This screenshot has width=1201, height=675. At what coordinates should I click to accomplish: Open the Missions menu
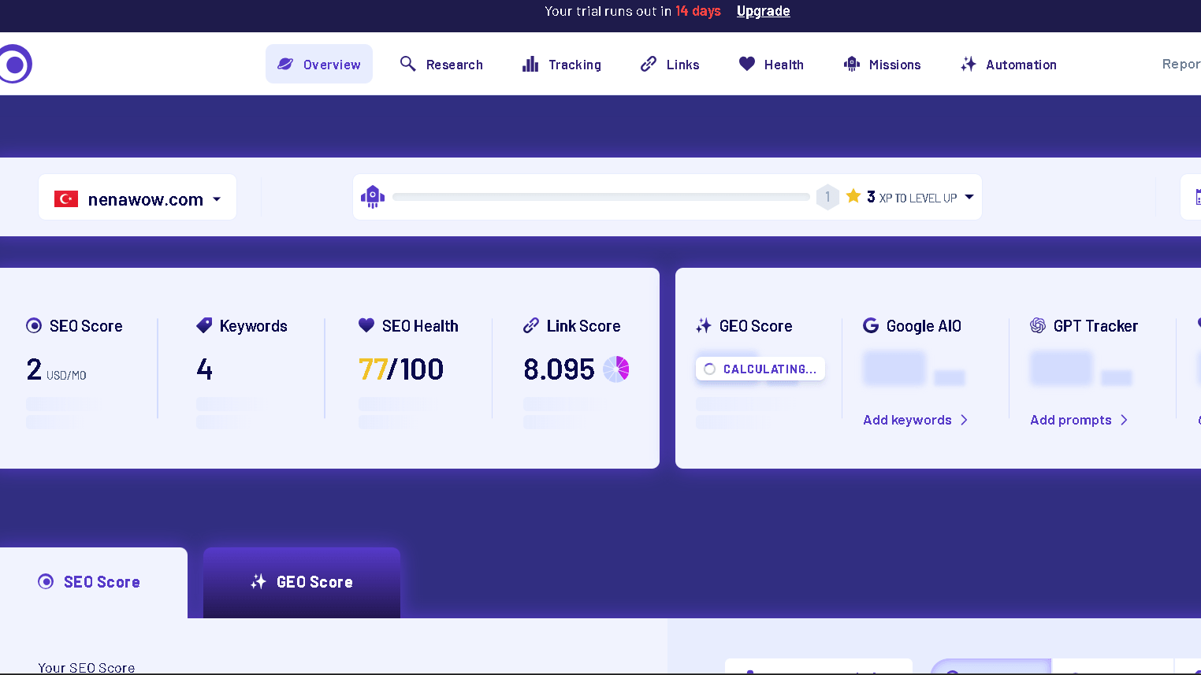tap(882, 64)
